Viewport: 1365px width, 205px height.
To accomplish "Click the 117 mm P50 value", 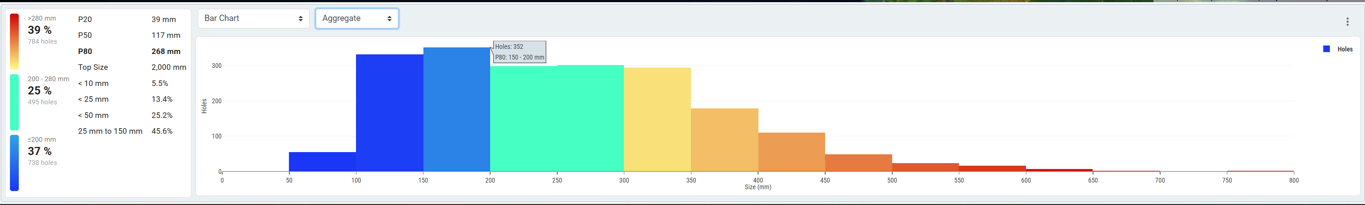I will [x=166, y=35].
